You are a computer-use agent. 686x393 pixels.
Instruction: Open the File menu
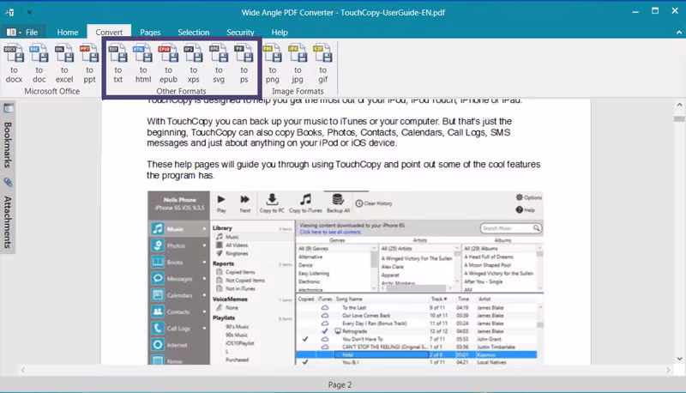click(22, 32)
